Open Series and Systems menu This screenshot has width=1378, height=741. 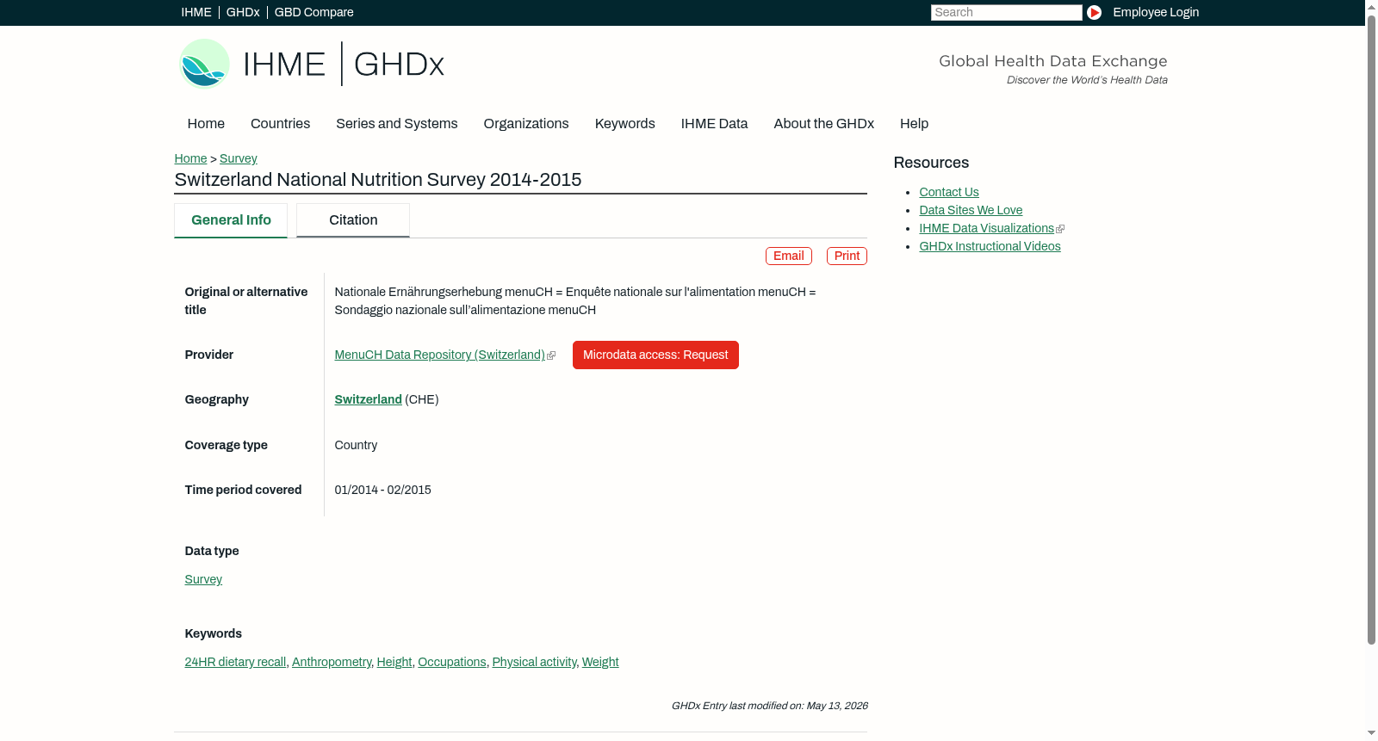click(396, 123)
